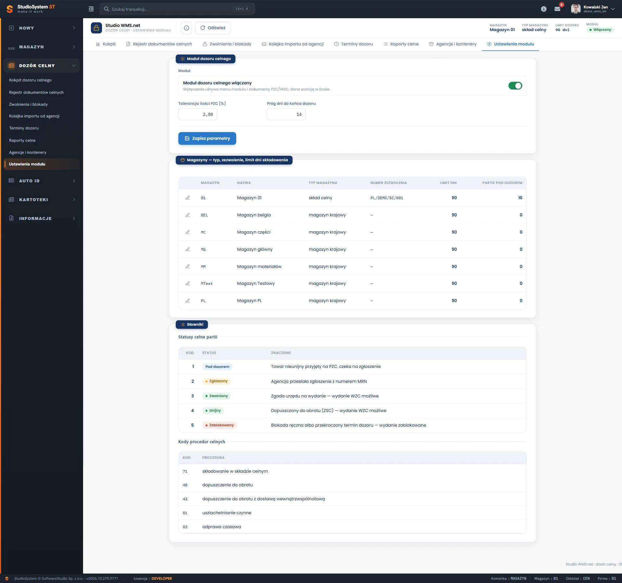
Task: Open the Kolejka importu od agencji tab
Action: pyautogui.click(x=293, y=44)
